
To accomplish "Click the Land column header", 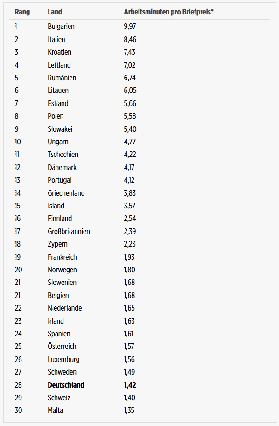I will click(x=55, y=12).
